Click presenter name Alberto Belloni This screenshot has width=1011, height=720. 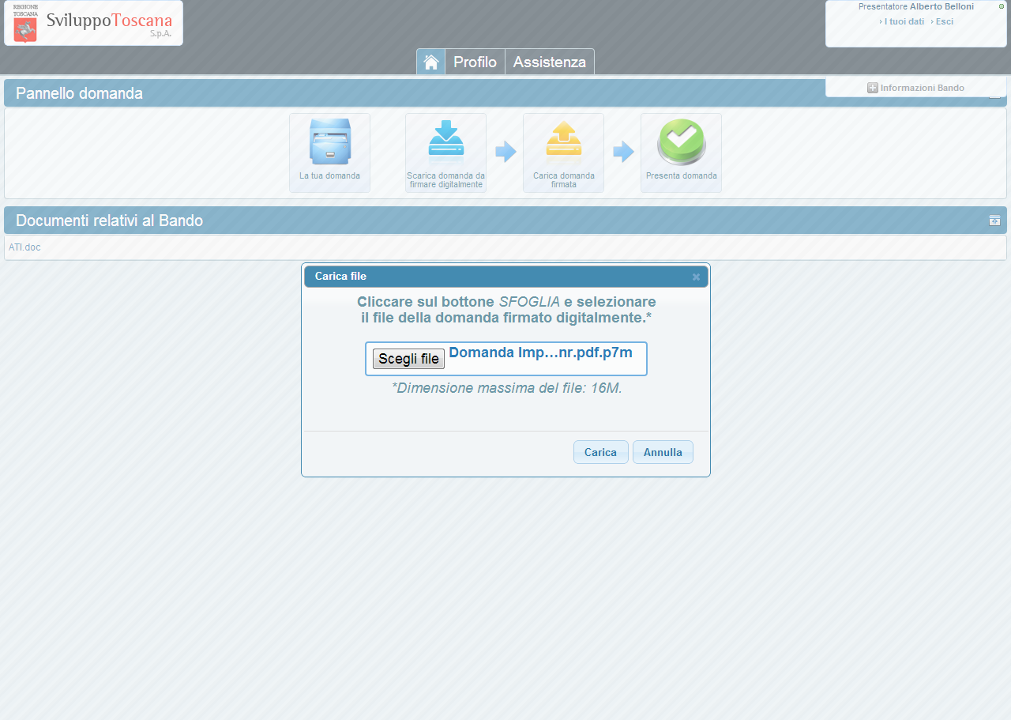pyautogui.click(x=941, y=6)
